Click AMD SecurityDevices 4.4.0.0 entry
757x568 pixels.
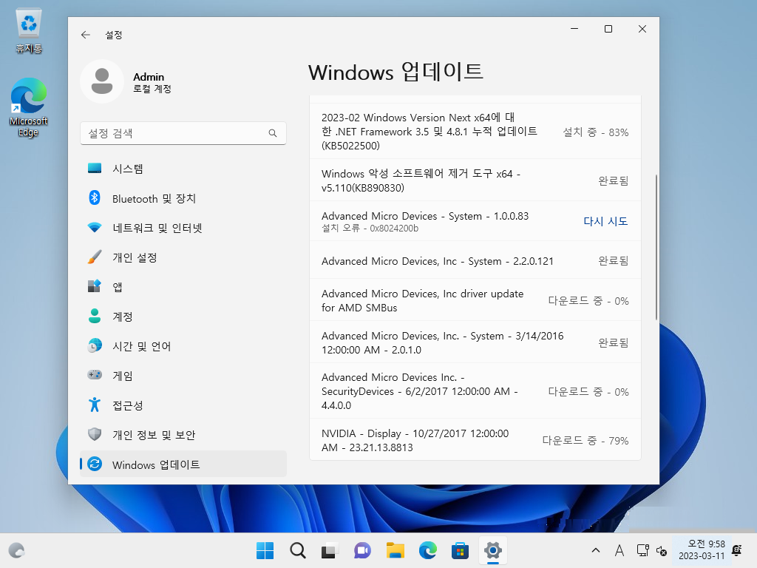click(475, 391)
